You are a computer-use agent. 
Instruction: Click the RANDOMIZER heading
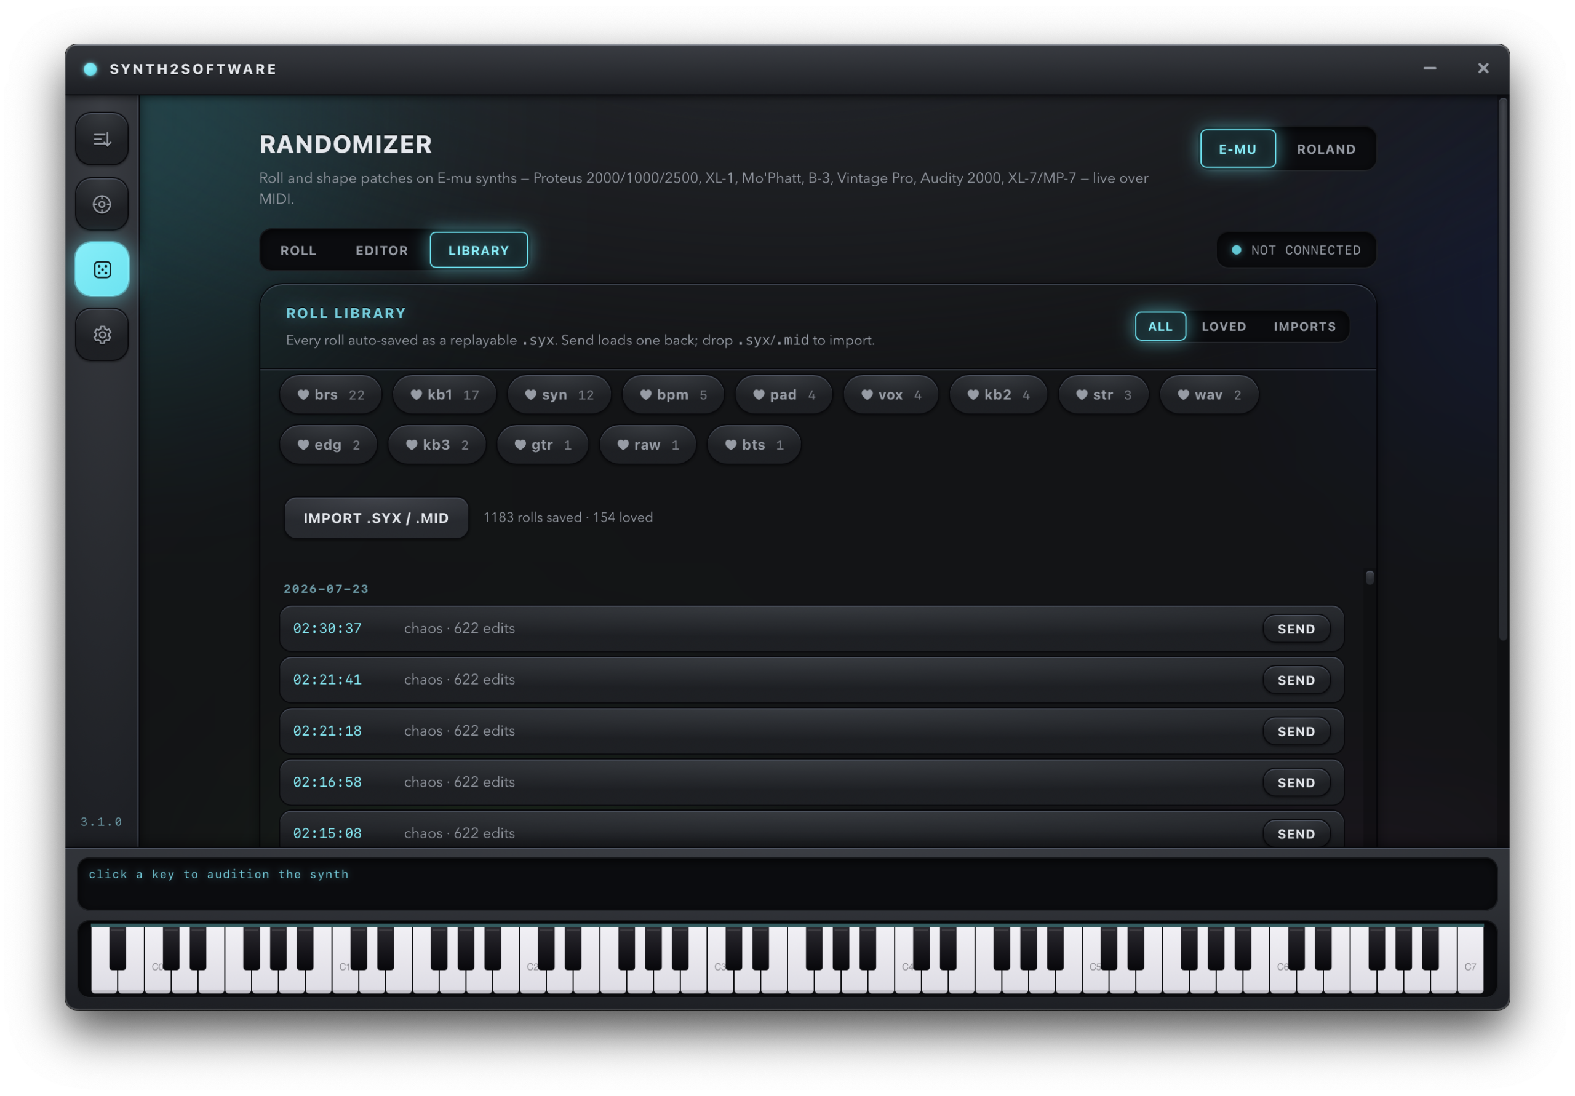(346, 145)
